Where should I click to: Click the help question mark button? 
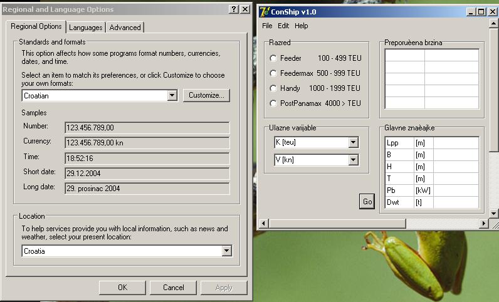[x=234, y=9]
